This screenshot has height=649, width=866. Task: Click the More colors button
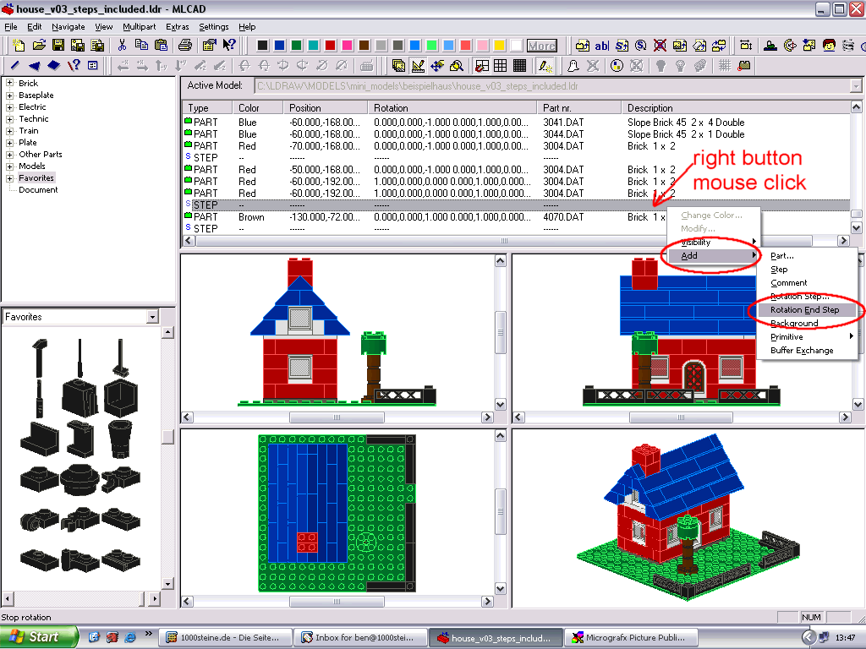(x=542, y=46)
